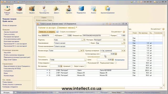Open the Создать на основании dropdown
The height and width of the screenshot is (94, 168).
68,32
